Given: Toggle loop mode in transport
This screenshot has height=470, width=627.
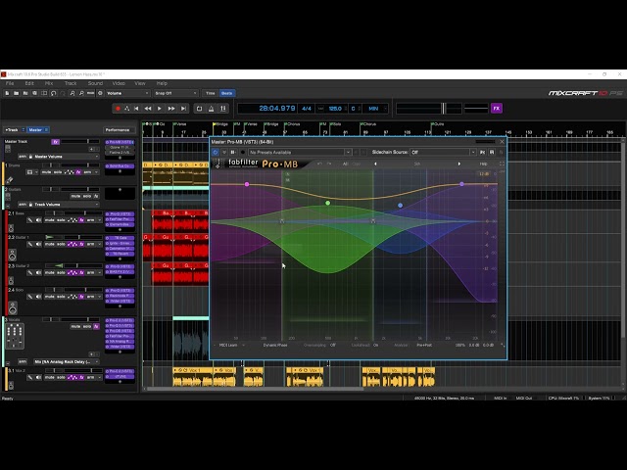Looking at the screenshot, I should pos(199,109).
